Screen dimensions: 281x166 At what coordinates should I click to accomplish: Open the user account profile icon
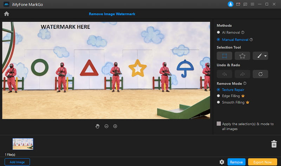click(230, 4)
